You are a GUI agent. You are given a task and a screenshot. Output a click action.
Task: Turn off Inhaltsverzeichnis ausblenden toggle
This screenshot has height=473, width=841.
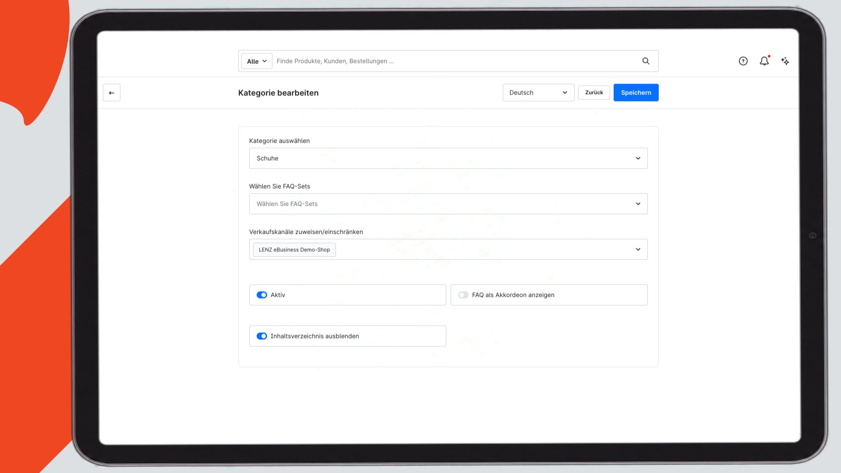click(x=261, y=336)
